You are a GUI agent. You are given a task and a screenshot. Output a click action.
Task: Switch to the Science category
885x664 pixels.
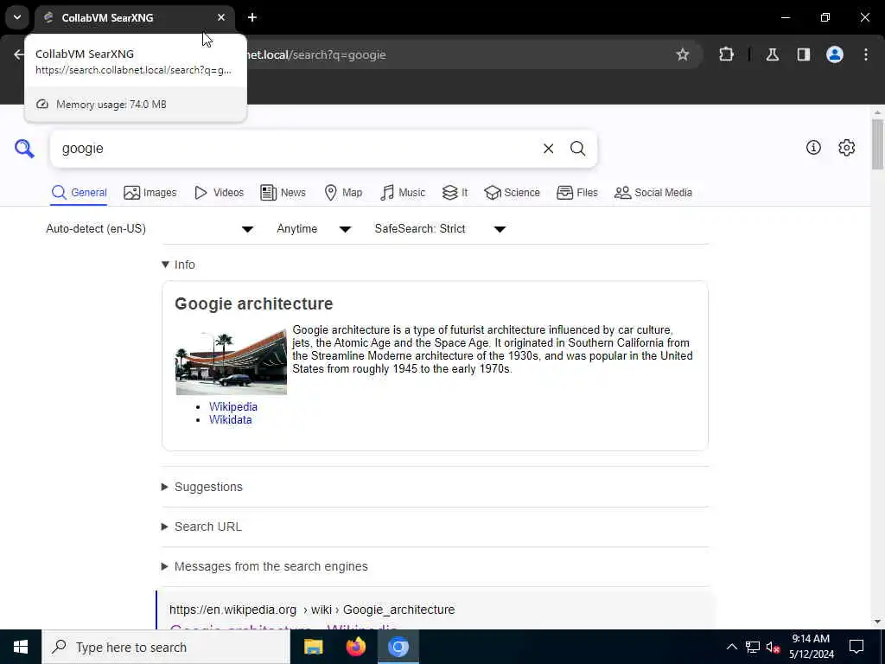512,193
